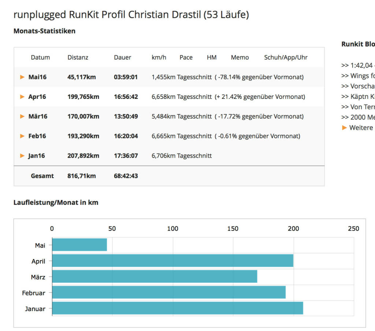Viewport: 375px width, 331px height.
Task: Click the -0.61% gegenüber Vormonat text
Action: pos(257,136)
